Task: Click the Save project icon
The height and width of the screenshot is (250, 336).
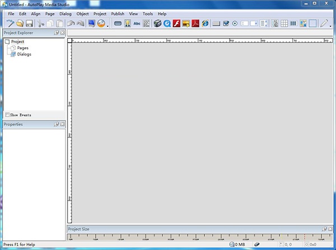Action: pos(29,24)
